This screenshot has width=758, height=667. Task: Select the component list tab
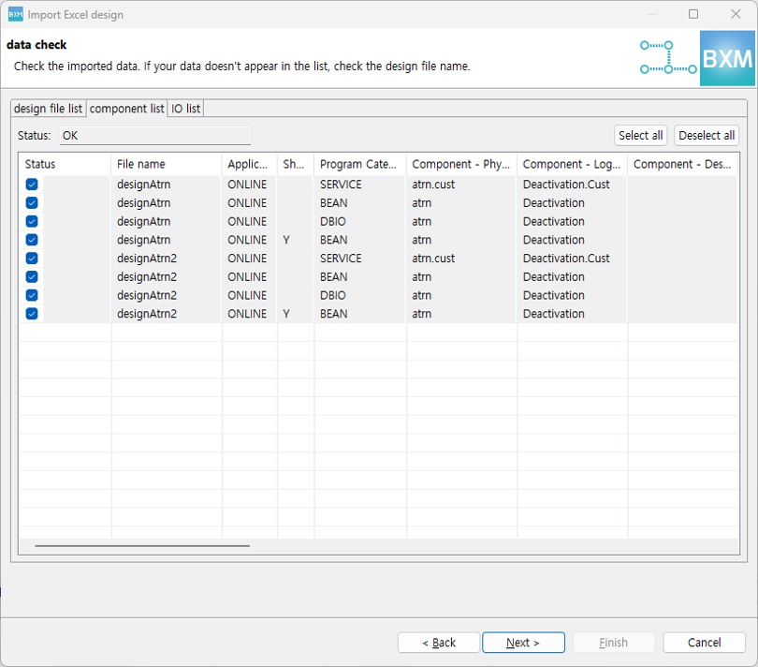pyautogui.click(x=126, y=109)
